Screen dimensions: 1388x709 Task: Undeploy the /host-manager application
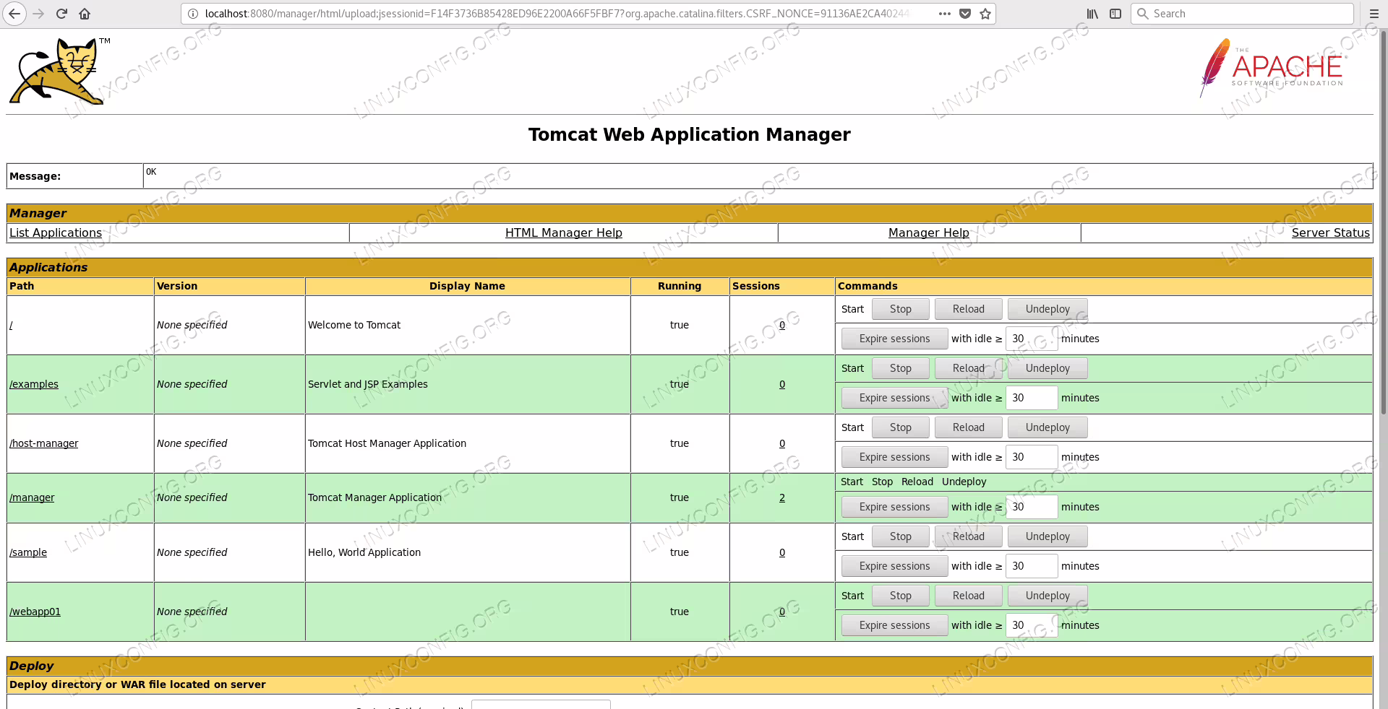1048,427
